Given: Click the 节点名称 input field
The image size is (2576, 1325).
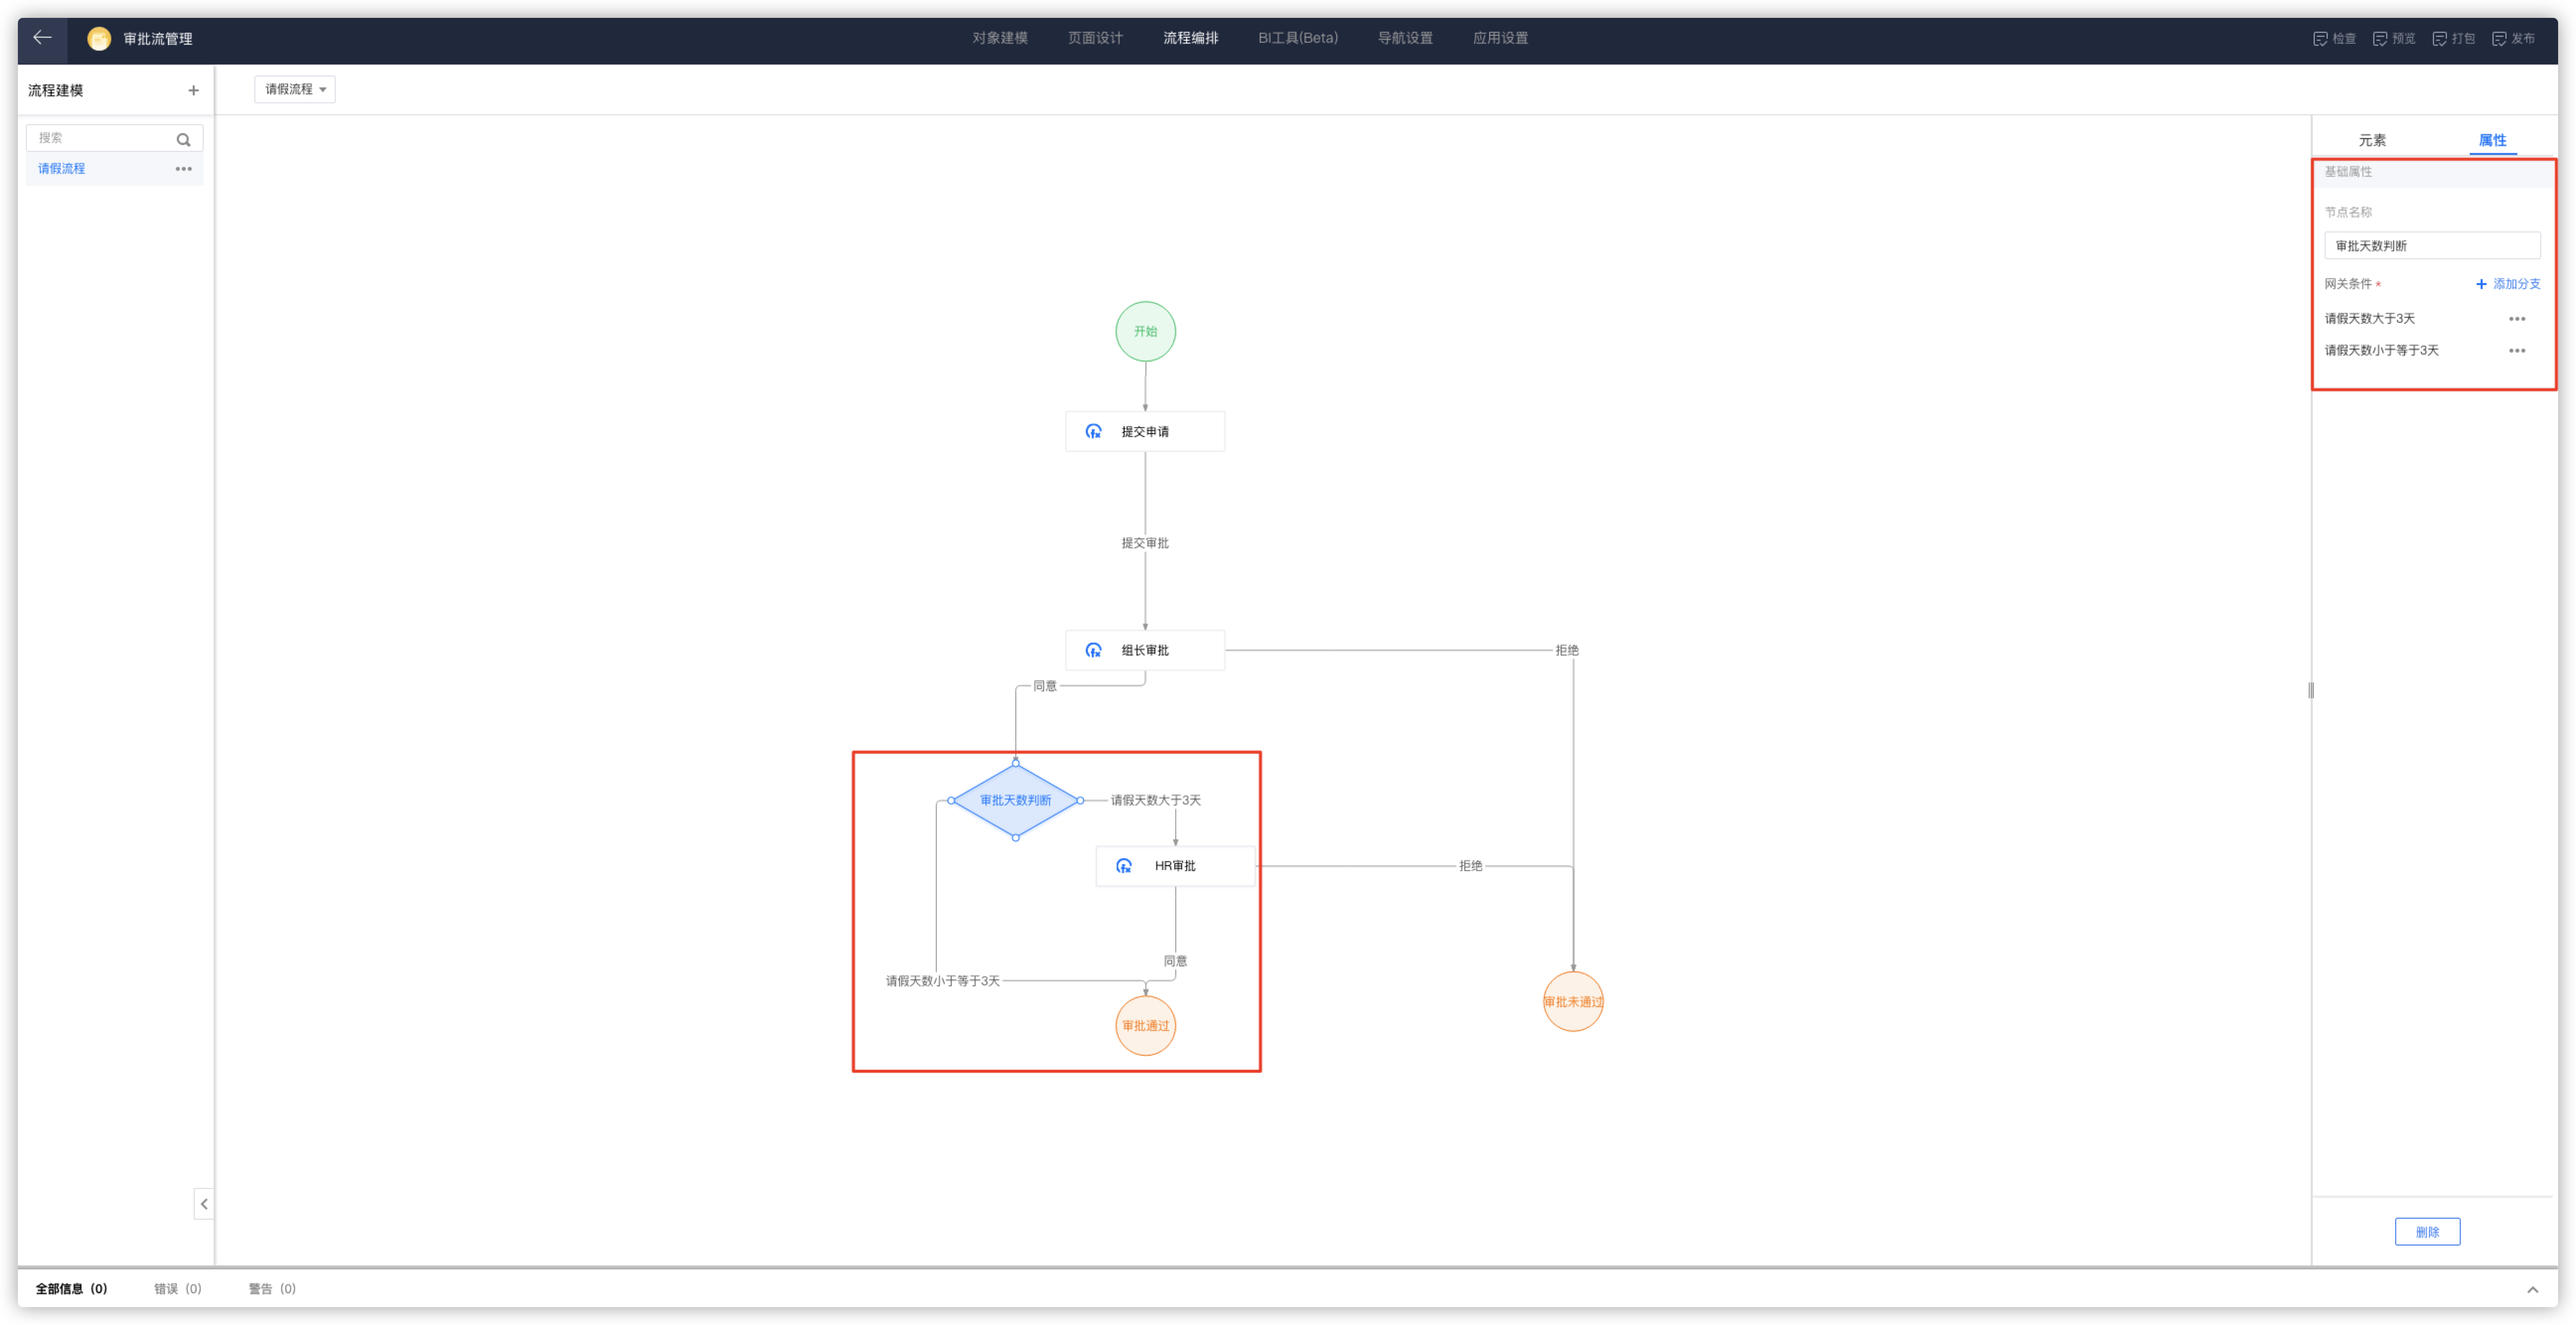Looking at the screenshot, I should (x=2432, y=246).
